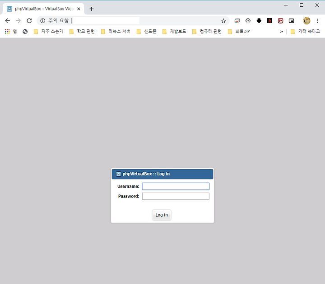Viewport: 325px width, 284px height.
Task: Open the 기타 북마크 folder
Action: (305, 31)
